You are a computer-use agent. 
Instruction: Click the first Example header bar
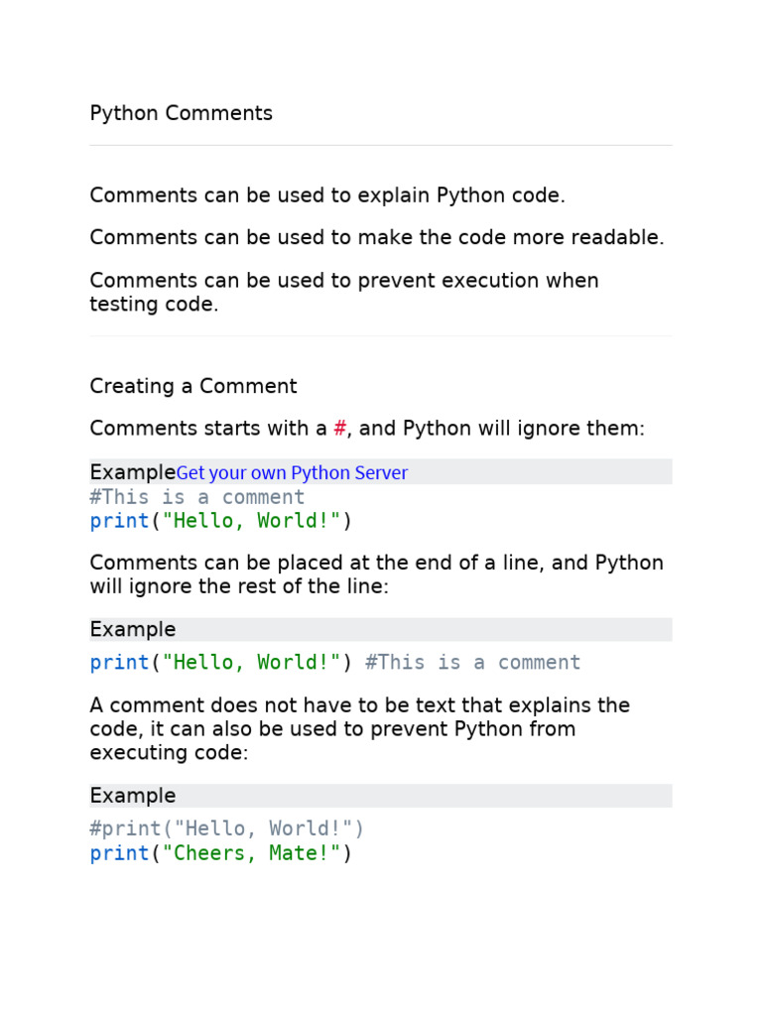(380, 471)
